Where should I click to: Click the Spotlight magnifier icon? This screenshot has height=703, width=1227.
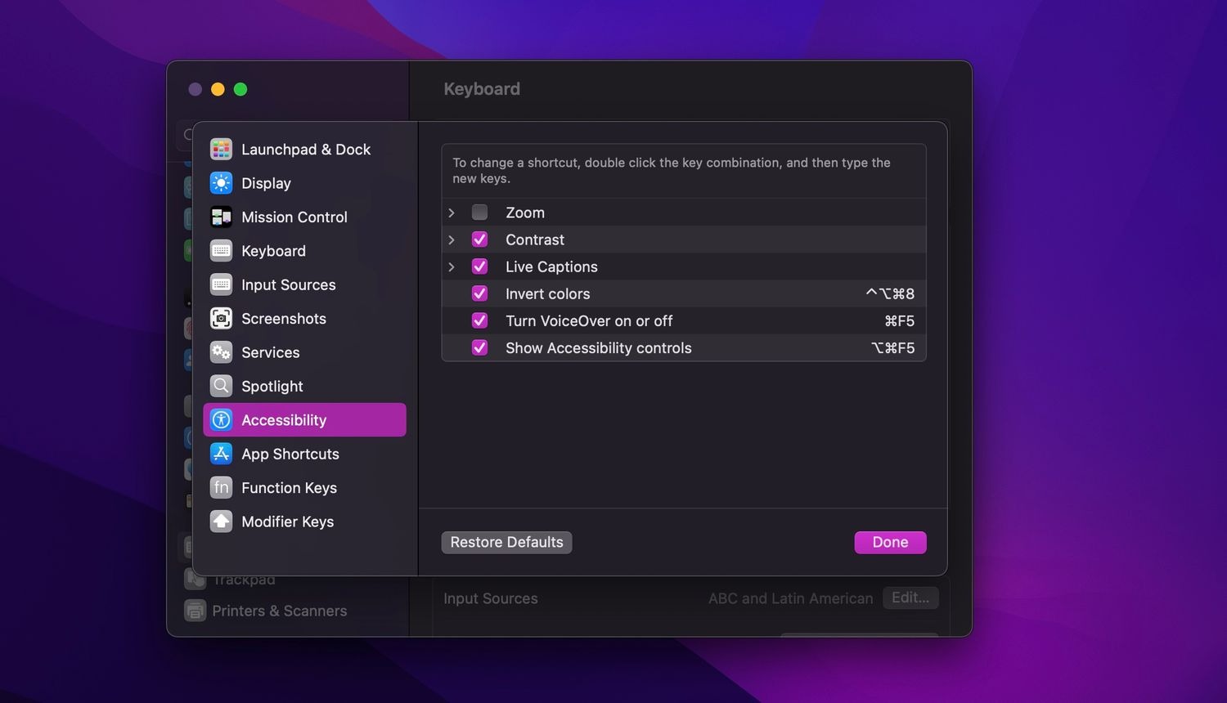tap(221, 386)
